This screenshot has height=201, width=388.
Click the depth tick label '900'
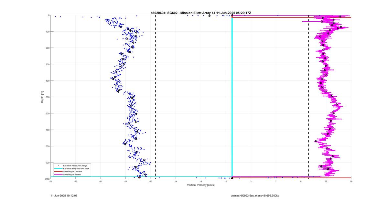(x=47, y=163)
